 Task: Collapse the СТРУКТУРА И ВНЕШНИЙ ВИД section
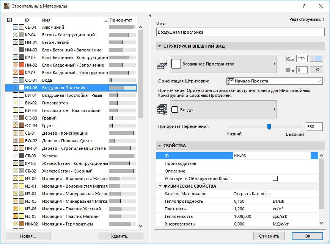[x=160, y=46]
